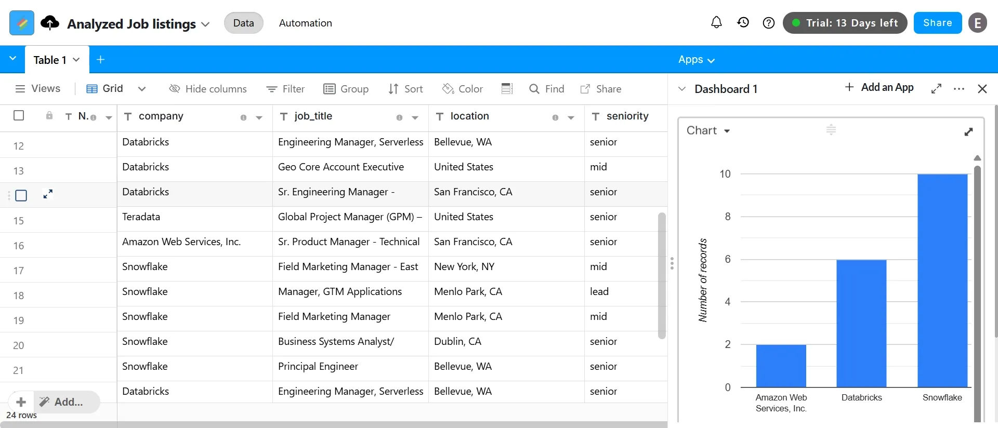
Task: Open job_title column dropdown arrow
Action: point(415,118)
